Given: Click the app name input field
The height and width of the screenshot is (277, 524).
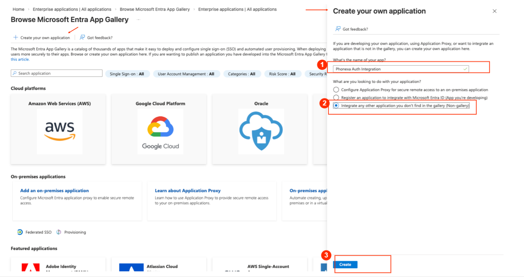Looking at the screenshot, I should click(x=397, y=69).
